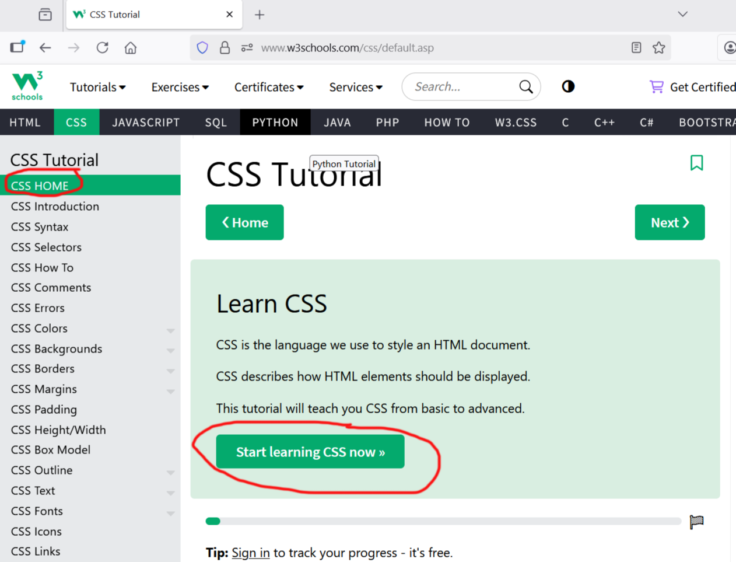
Task: Open CSS Padding in sidebar
Action: click(x=90, y=409)
